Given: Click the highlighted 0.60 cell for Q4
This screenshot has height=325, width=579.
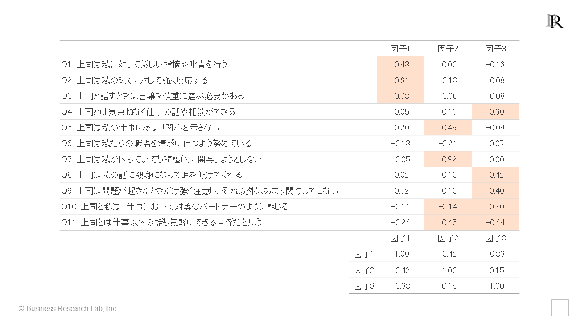Looking at the screenshot, I should click(496, 112).
